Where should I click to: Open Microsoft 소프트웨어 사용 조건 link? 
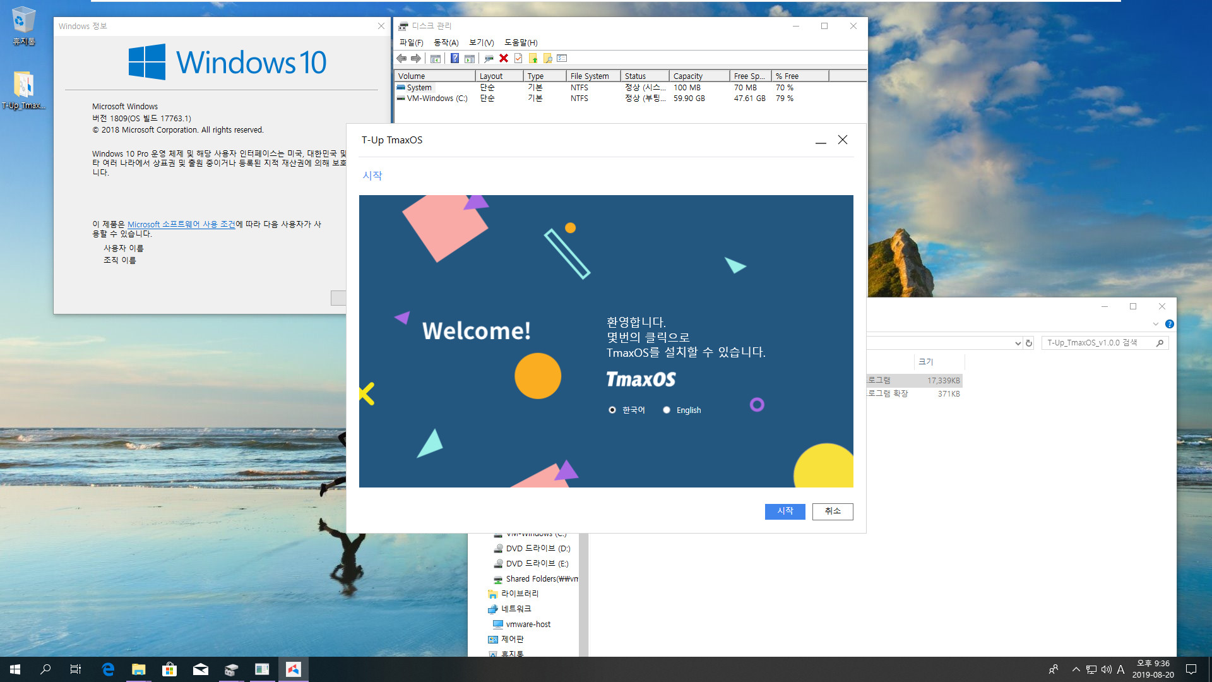[x=181, y=224]
